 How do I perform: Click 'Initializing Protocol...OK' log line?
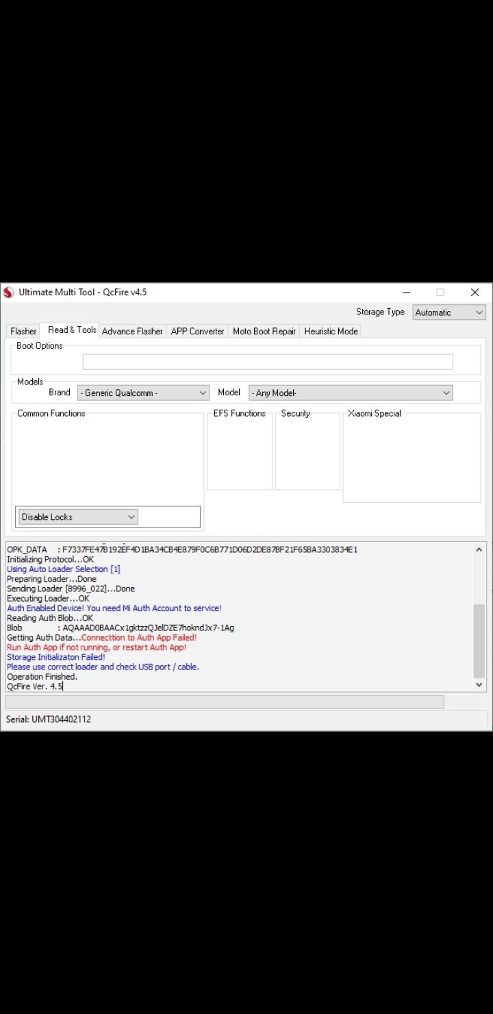(x=51, y=560)
